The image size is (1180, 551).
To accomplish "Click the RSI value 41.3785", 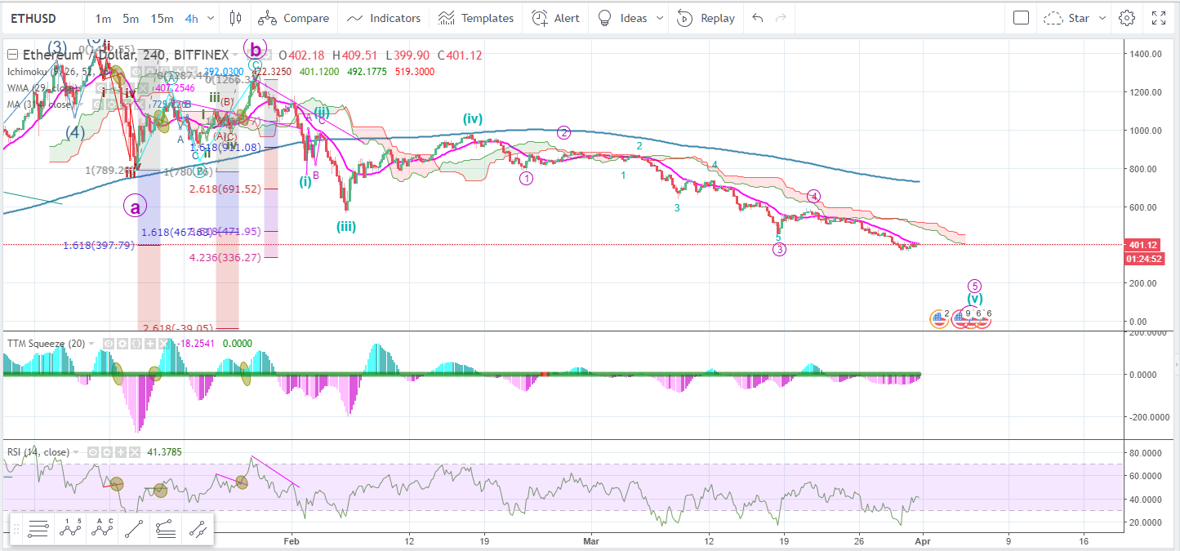I will point(166,451).
